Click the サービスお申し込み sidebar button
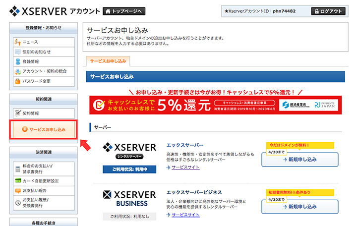 (x=44, y=129)
